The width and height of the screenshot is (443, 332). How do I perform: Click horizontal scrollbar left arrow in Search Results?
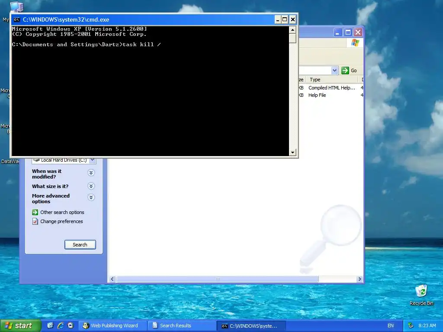[112, 279]
